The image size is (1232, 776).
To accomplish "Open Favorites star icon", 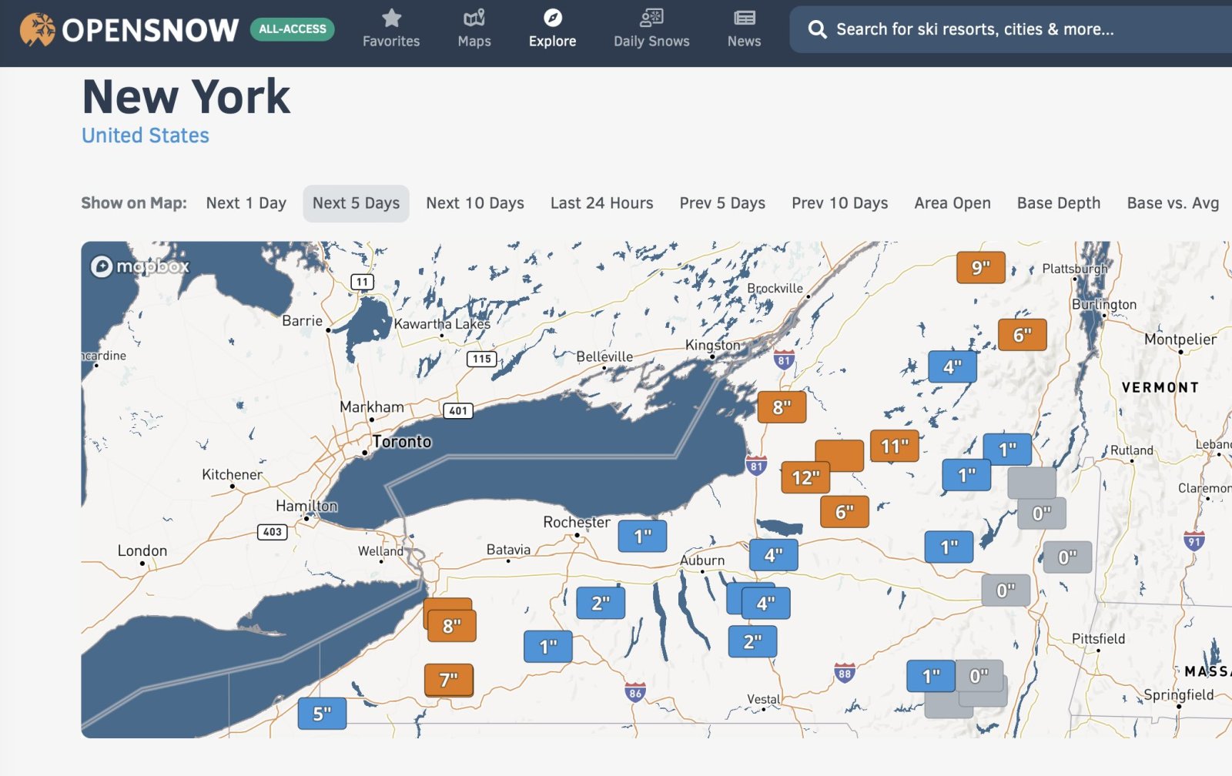I will pyautogui.click(x=391, y=18).
